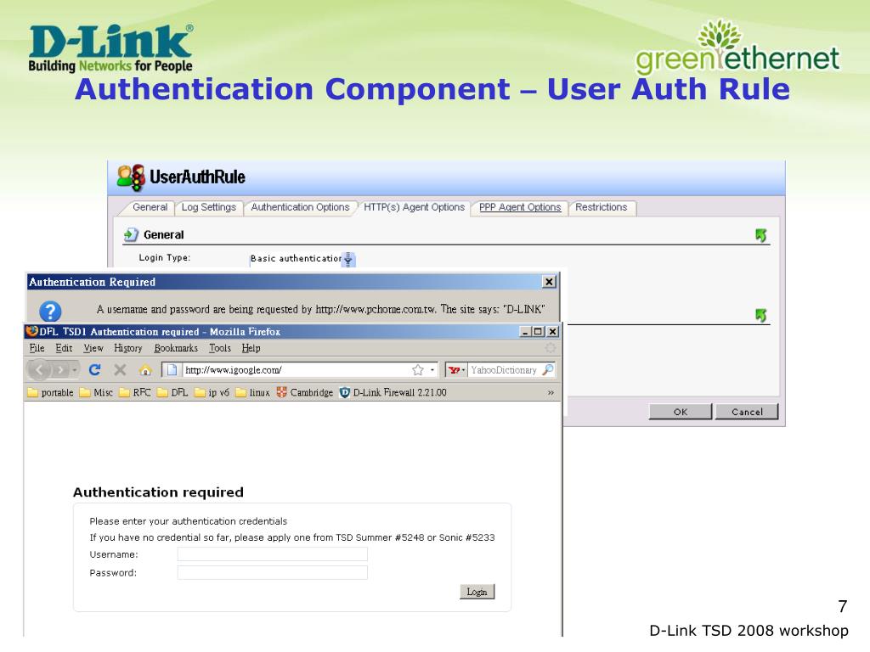Viewport: 870px width, 652px height.
Task: Show more bookmarks with the chevron
Action: (x=551, y=392)
